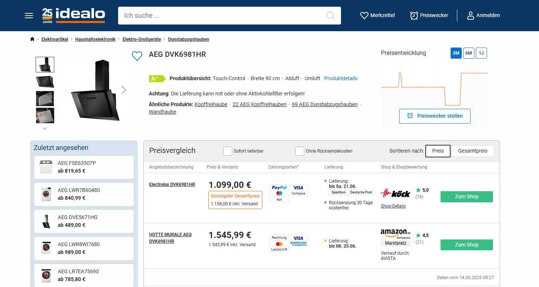Click Zum Shop for the köck offer
This screenshot has width=539, height=287.
pyautogui.click(x=467, y=197)
